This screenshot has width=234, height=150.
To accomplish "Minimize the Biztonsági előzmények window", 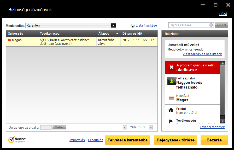I will (x=203, y=5).
